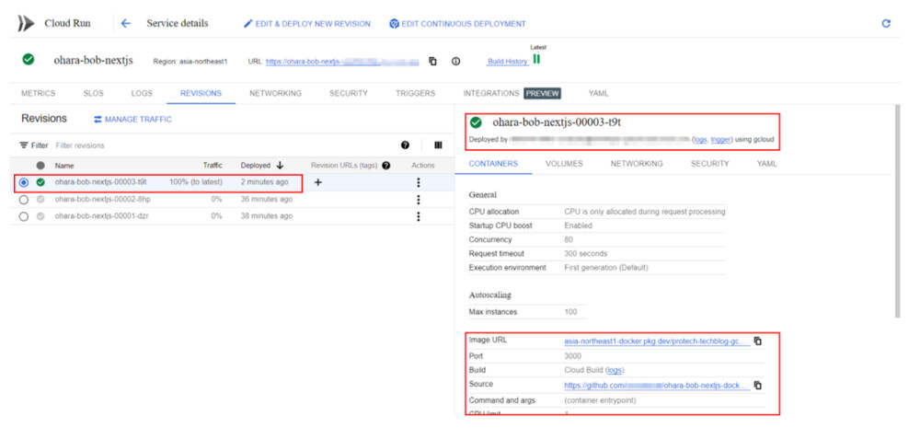920x428 pixels.
Task: Click the 38 minutes ago cell
Action: [x=267, y=216]
